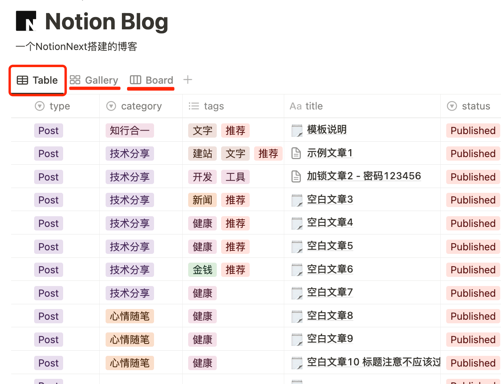Open the 空白文章6 page
Viewport: 501px width, 384px height.
330,269
